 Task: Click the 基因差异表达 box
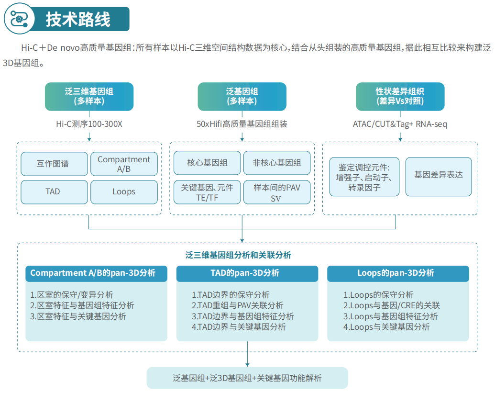[x=439, y=177]
